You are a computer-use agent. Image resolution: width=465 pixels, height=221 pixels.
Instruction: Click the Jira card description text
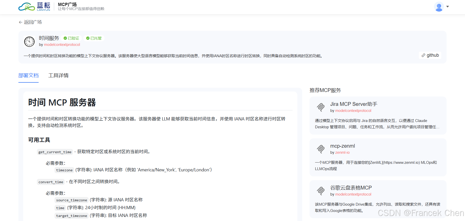point(377,124)
